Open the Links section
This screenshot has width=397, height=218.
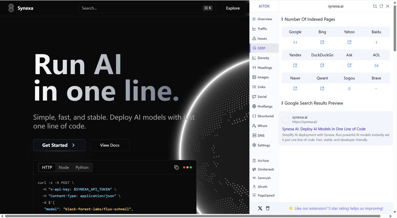264,87
